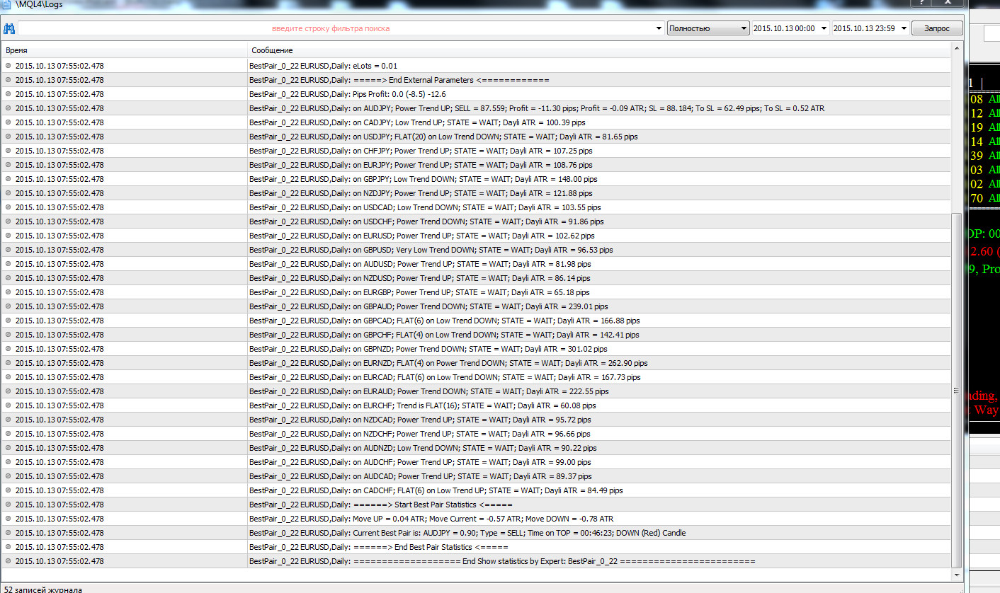Select the GBPNZD Dayli ATR 301.02 row
Viewport: 1000px width, 593px height.
[x=476, y=349]
